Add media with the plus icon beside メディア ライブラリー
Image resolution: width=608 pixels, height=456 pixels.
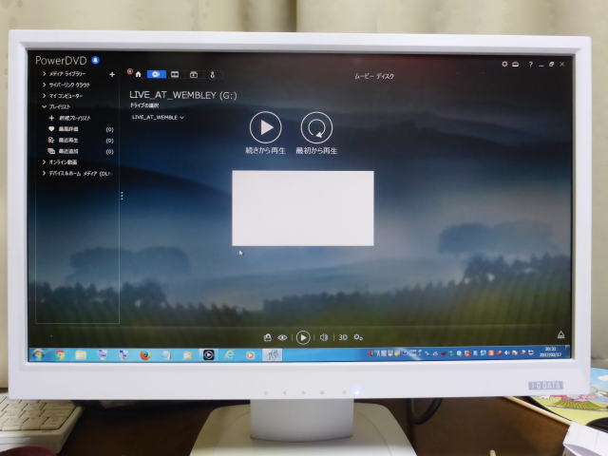pos(112,74)
